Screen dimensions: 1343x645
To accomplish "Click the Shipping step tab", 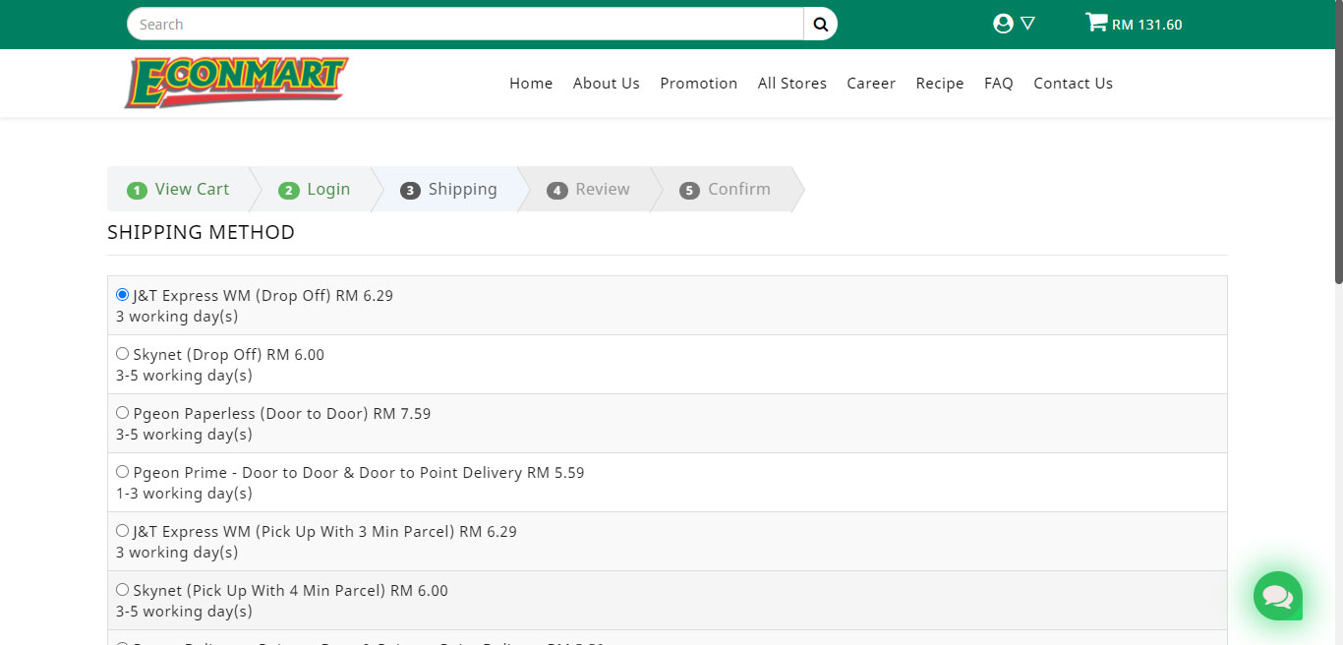I will 449,189.
